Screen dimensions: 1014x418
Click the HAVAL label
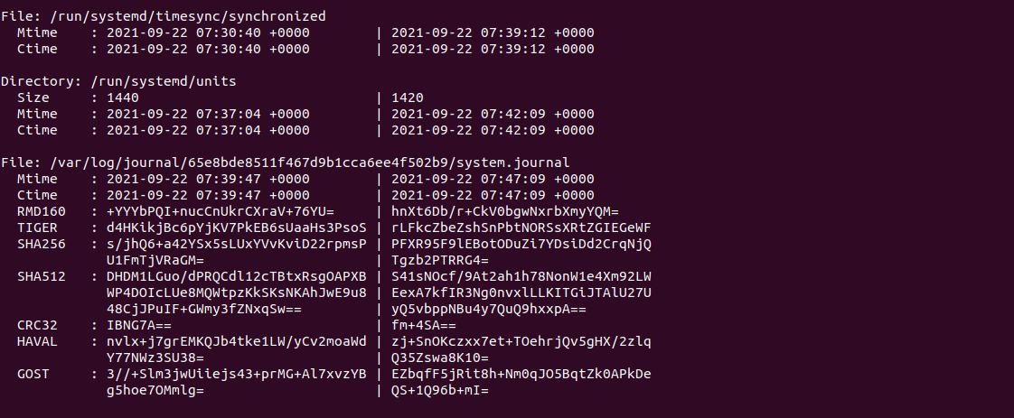pyautogui.click(x=38, y=341)
